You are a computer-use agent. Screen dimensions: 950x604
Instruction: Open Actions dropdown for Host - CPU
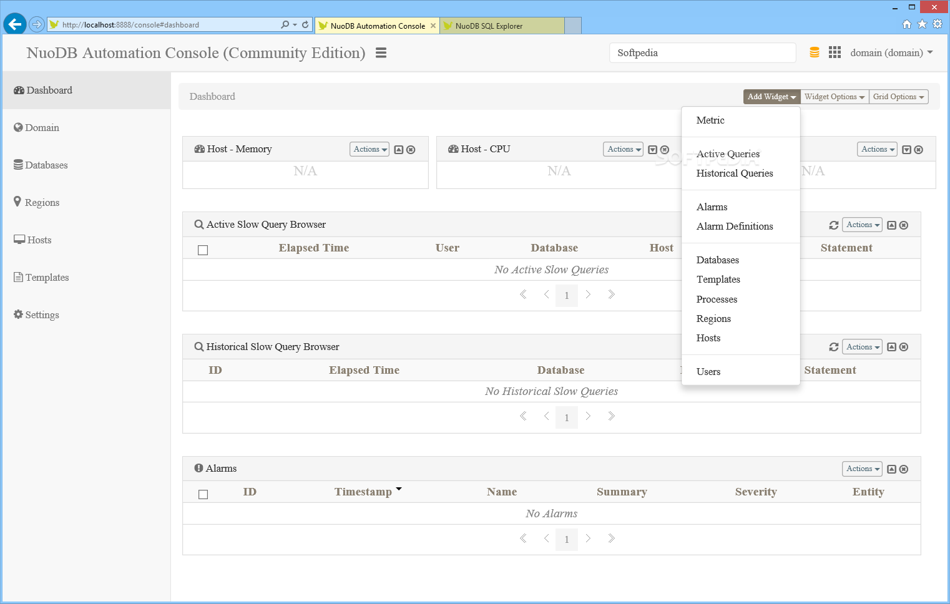(623, 149)
